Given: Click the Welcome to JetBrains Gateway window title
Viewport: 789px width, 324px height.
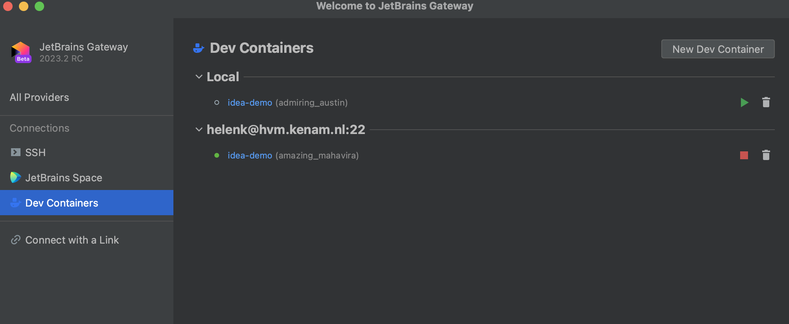Looking at the screenshot, I should click(x=394, y=6).
